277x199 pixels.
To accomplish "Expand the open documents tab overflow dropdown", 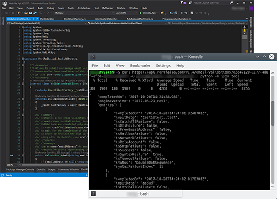I will 247,19.
